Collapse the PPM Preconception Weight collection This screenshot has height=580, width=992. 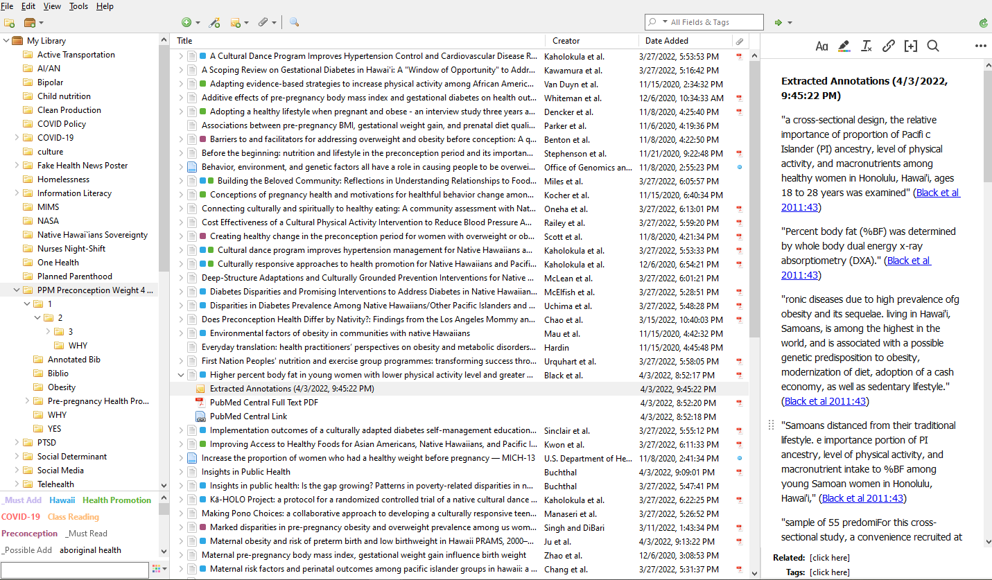[17, 290]
